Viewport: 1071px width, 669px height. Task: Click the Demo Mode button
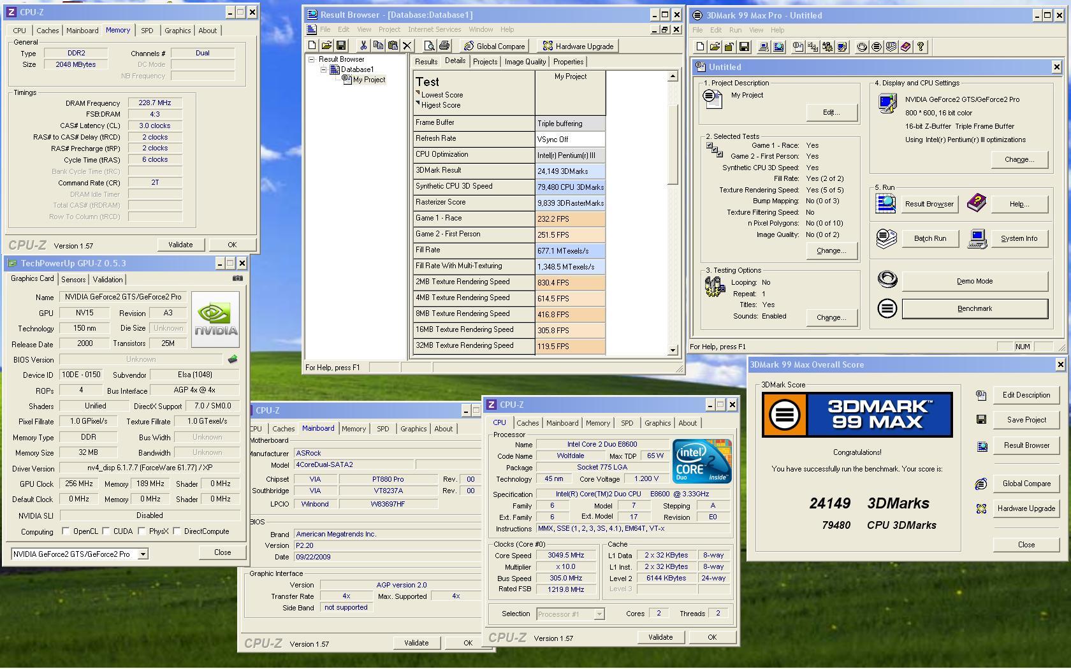point(975,281)
